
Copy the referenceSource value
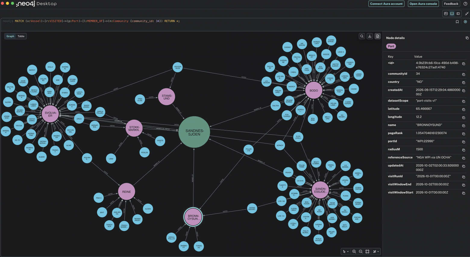coord(464,158)
